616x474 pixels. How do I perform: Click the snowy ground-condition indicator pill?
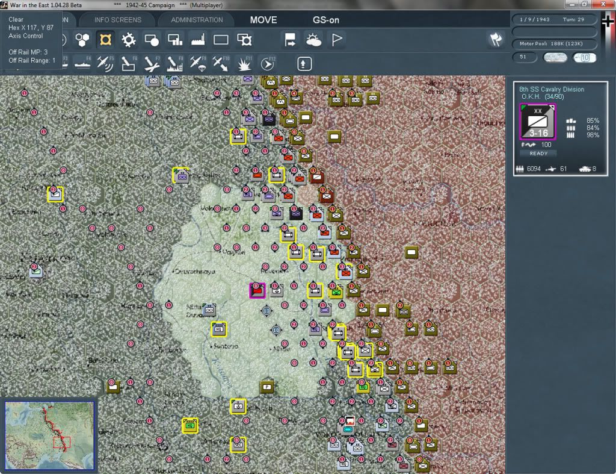click(x=555, y=57)
